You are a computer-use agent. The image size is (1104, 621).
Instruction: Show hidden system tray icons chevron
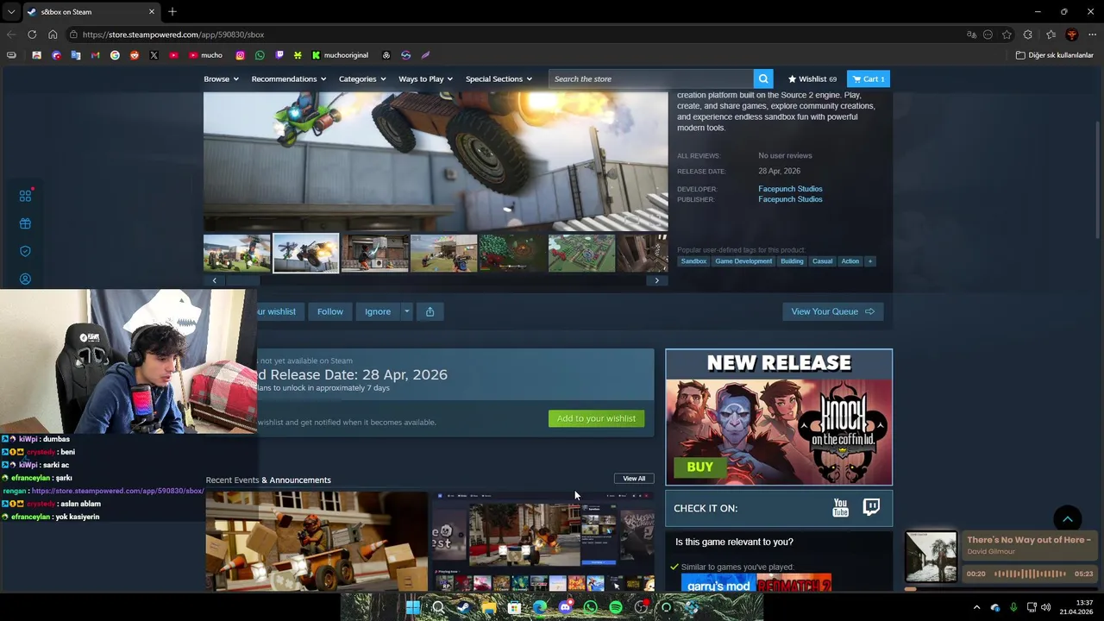point(976,607)
